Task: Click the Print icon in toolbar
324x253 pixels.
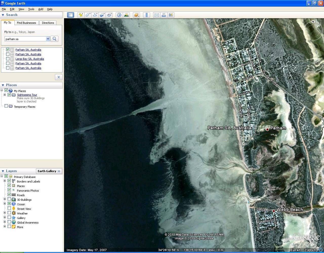Action: [164, 15]
